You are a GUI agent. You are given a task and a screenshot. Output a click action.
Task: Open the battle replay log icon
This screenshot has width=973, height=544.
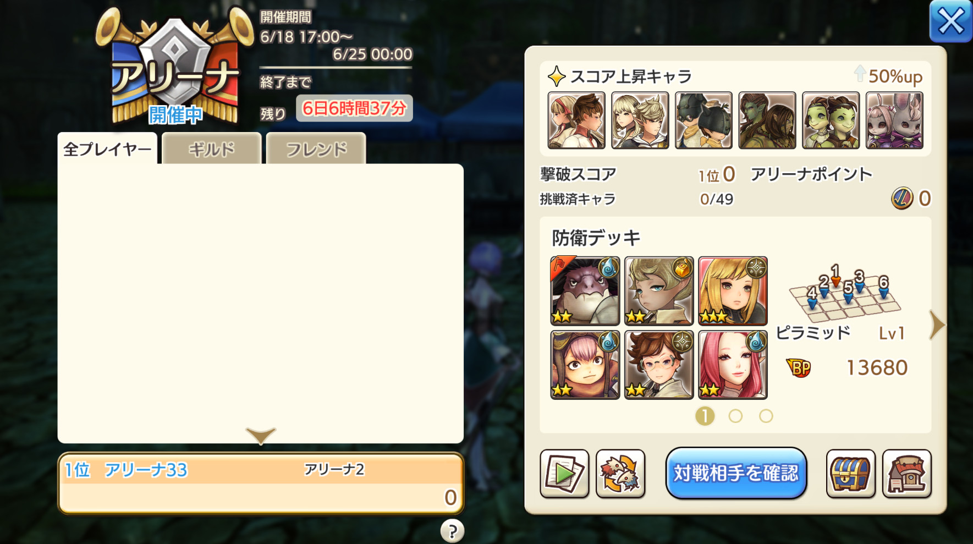564,474
